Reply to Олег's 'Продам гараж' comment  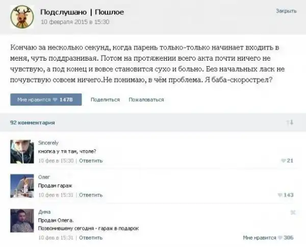[x=91, y=195]
